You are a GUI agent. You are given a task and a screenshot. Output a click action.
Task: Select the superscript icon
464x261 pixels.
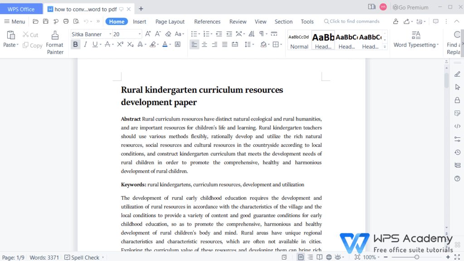coord(119,44)
